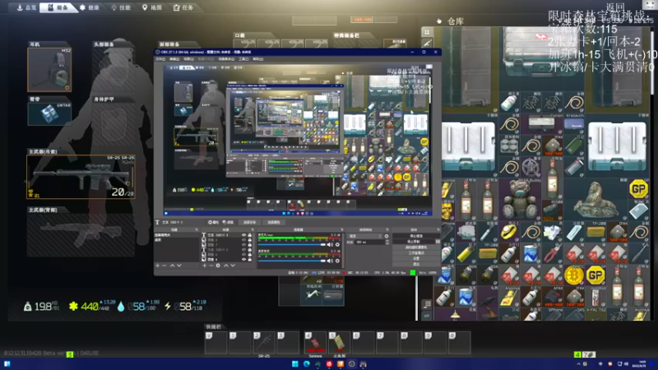The width and height of the screenshot is (658, 370).
Task: Click 返回 return at top right
Action: pyautogui.click(x=615, y=7)
